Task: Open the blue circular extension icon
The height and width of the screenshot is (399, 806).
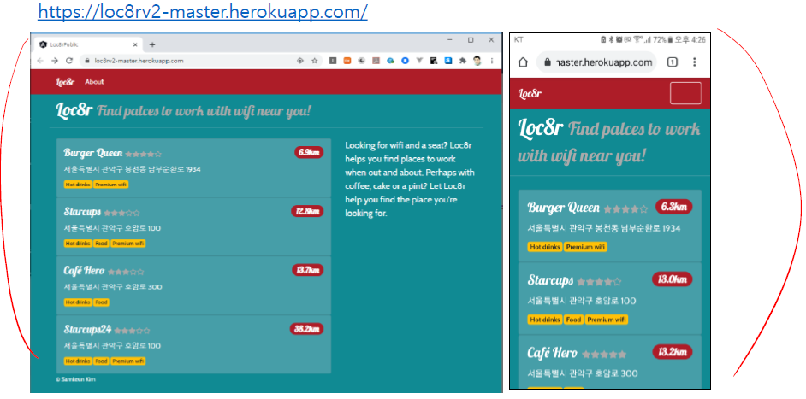Action: 405,61
